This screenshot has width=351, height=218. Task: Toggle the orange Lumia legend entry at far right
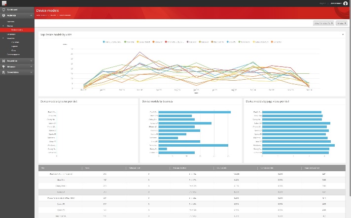(276, 42)
